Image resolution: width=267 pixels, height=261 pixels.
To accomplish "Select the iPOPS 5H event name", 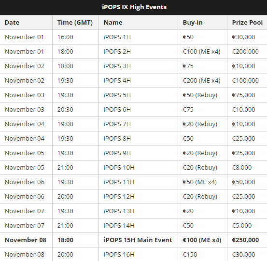I will click(x=117, y=95).
